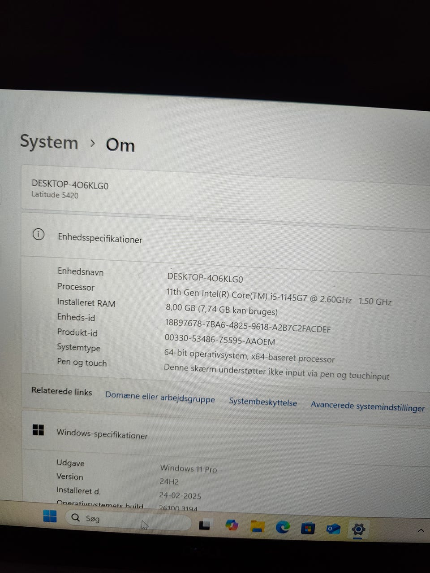Click the info icon beside Enhedsspecifikationer

coord(39,234)
